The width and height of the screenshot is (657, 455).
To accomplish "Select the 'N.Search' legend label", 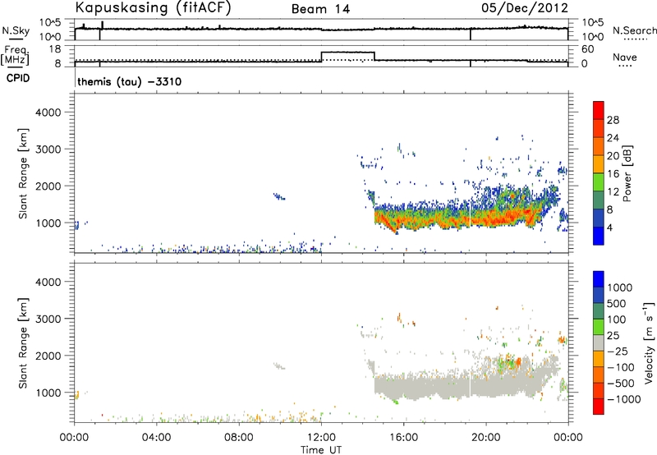I will [635, 30].
